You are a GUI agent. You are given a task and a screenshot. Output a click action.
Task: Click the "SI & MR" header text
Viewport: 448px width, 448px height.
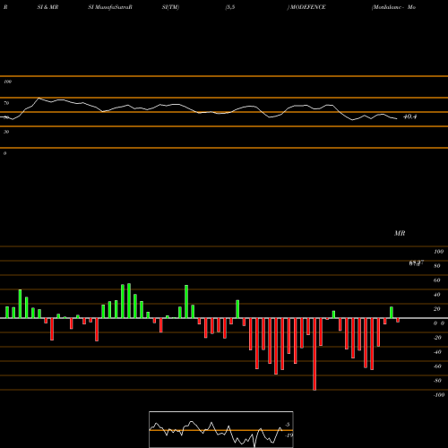(47, 7)
